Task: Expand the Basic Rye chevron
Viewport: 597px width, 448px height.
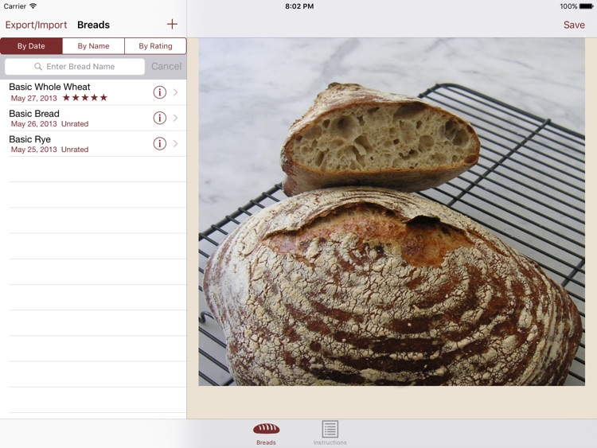Action: (176, 143)
